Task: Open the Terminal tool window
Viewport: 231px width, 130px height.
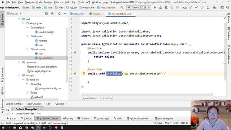Action: (83, 118)
